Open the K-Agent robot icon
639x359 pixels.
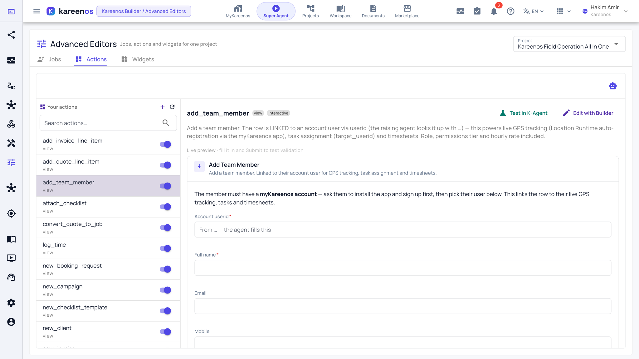click(613, 86)
